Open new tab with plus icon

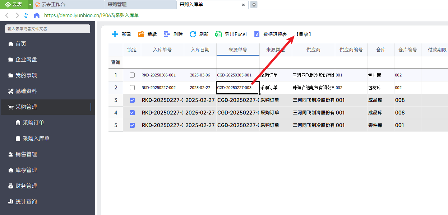point(254,5)
